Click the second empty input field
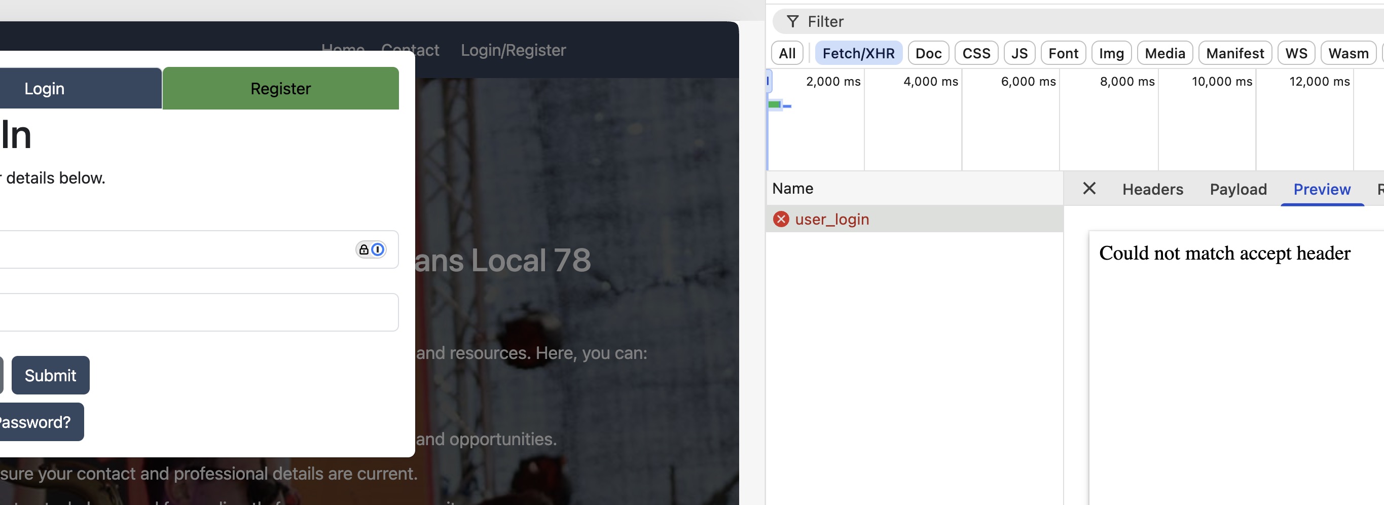 click(199, 312)
